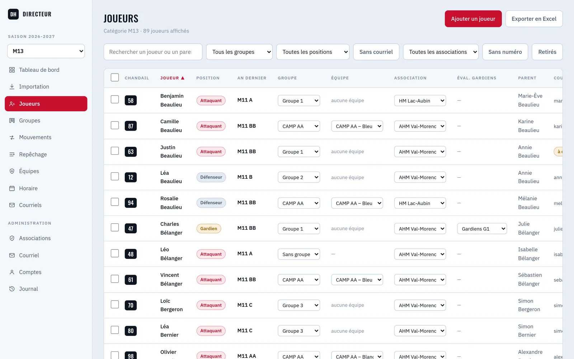Tick Charles Bélanger's row checkbox

(115, 228)
